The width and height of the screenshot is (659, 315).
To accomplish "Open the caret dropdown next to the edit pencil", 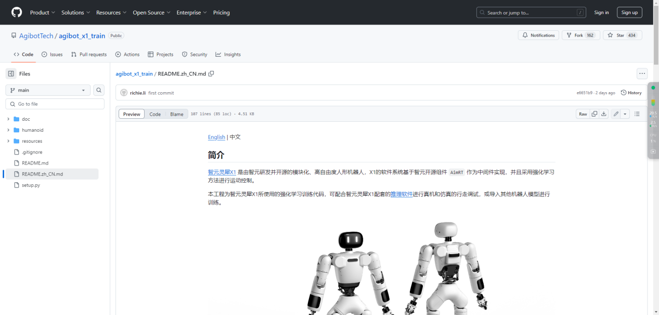I will (625, 114).
